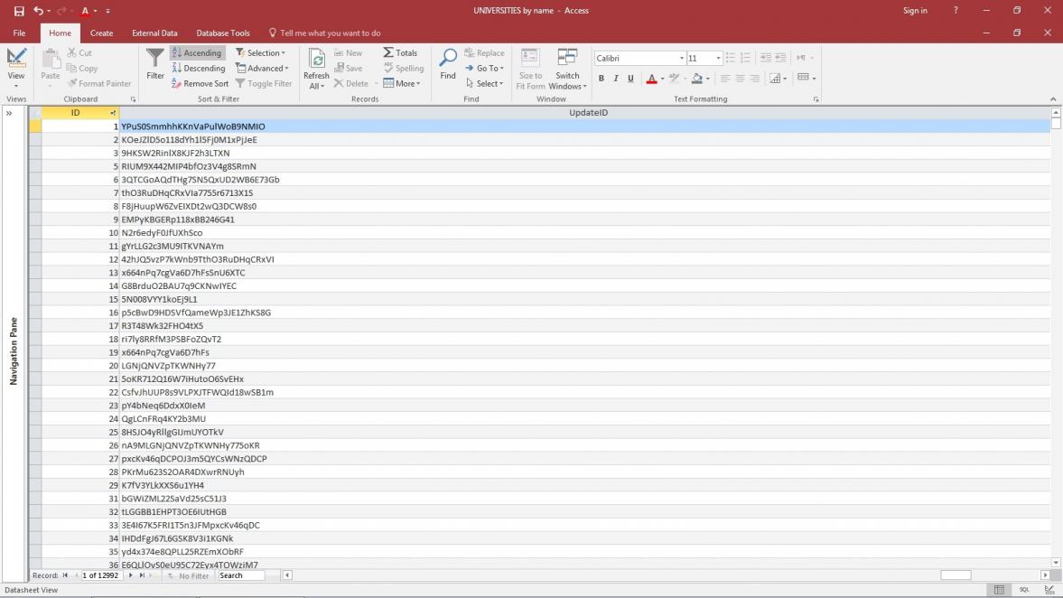Open the Find magnifier tool
This screenshot has width=1063, height=598.
click(x=447, y=59)
